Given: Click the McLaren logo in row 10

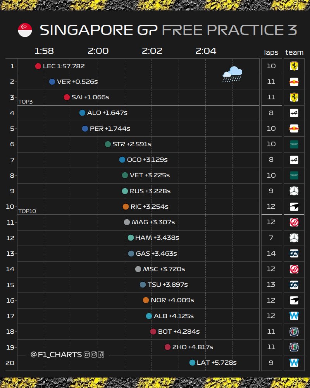Looking at the screenshot, I should 294,206.
